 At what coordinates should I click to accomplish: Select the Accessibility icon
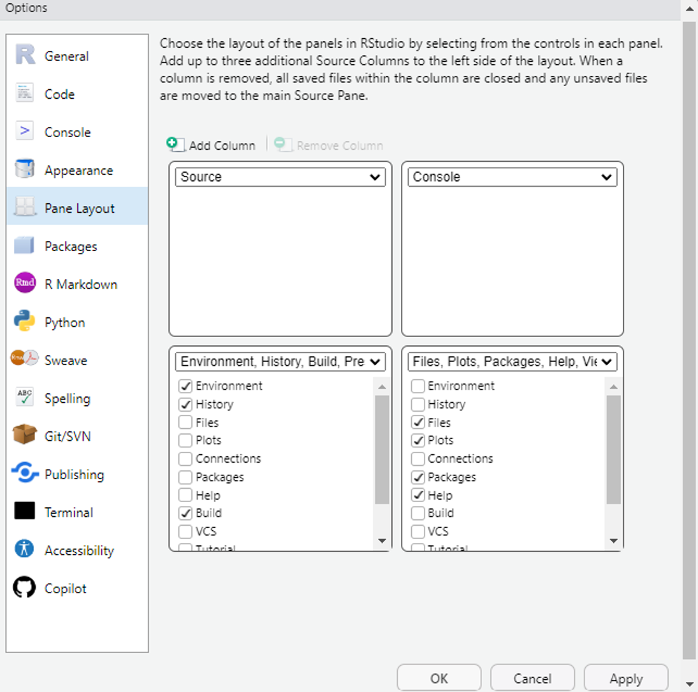click(x=24, y=549)
